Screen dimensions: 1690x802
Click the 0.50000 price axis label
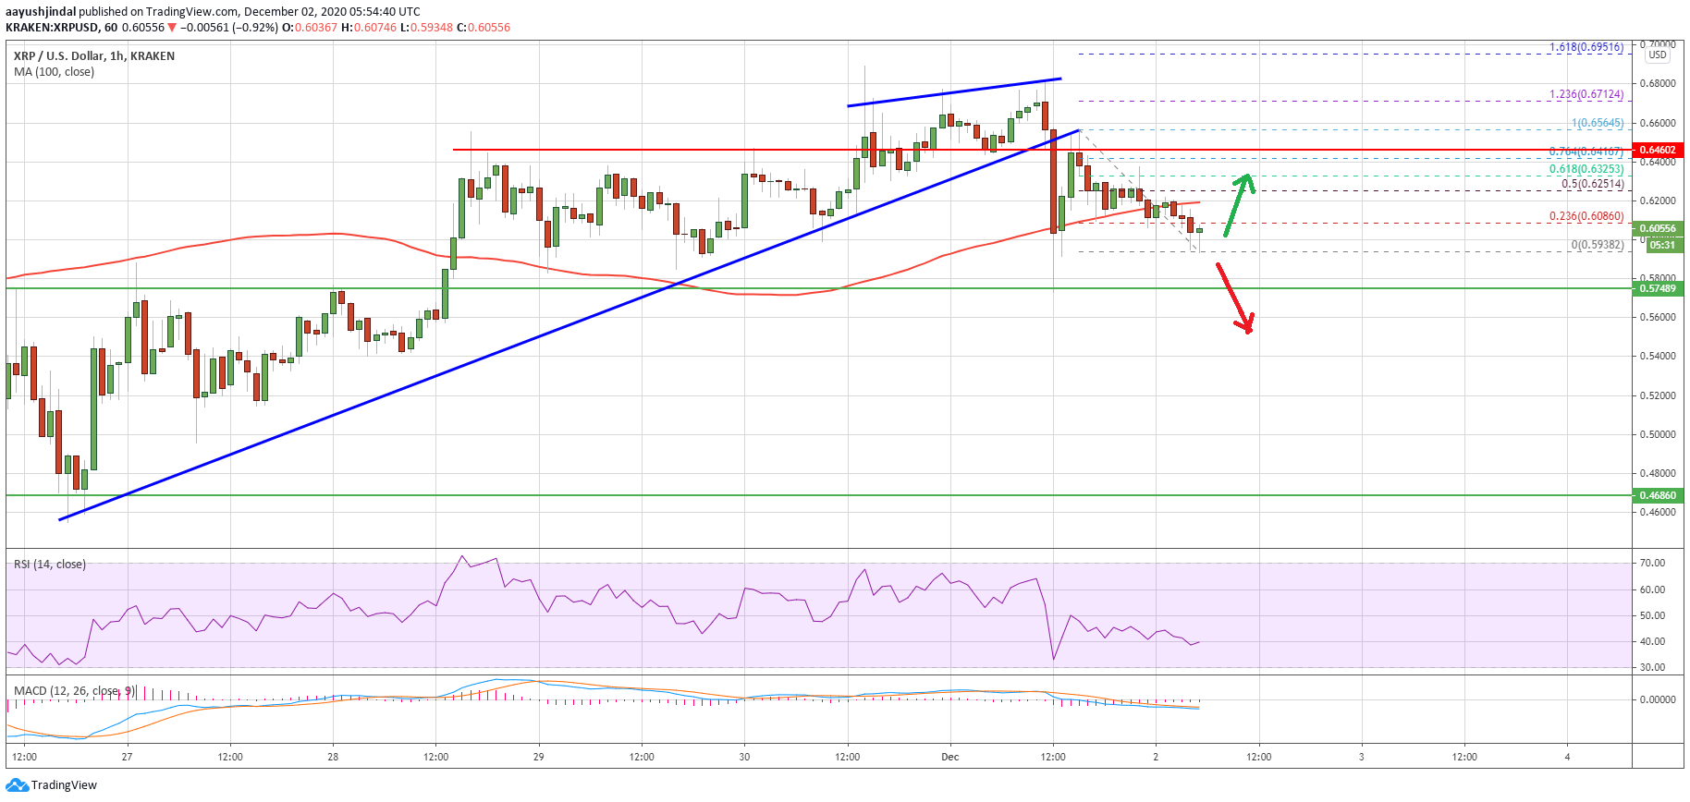coord(1658,434)
